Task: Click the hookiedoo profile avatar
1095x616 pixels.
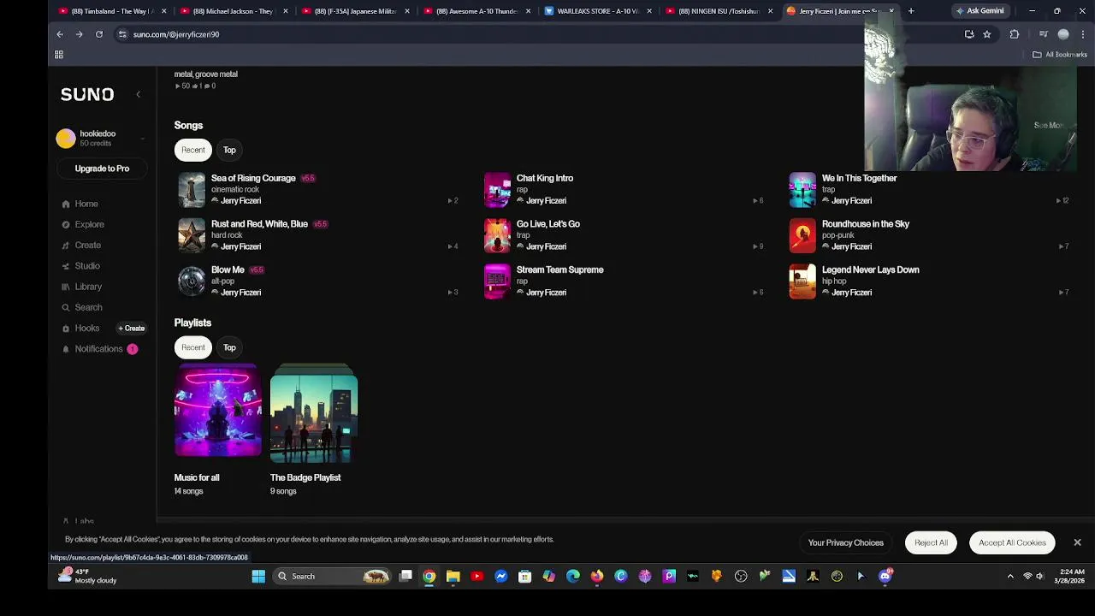Action: pos(66,139)
